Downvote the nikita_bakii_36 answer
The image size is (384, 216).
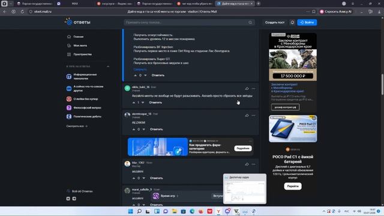click(143, 103)
